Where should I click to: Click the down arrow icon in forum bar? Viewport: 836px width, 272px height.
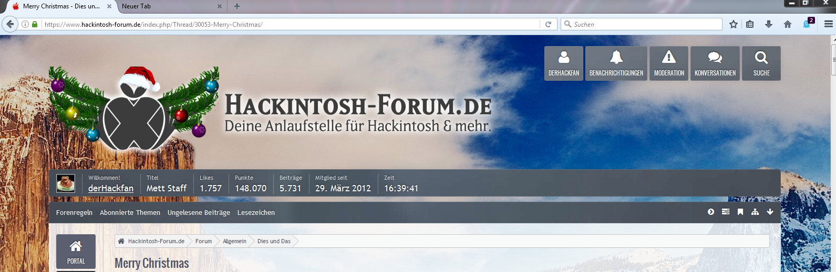pos(770,212)
